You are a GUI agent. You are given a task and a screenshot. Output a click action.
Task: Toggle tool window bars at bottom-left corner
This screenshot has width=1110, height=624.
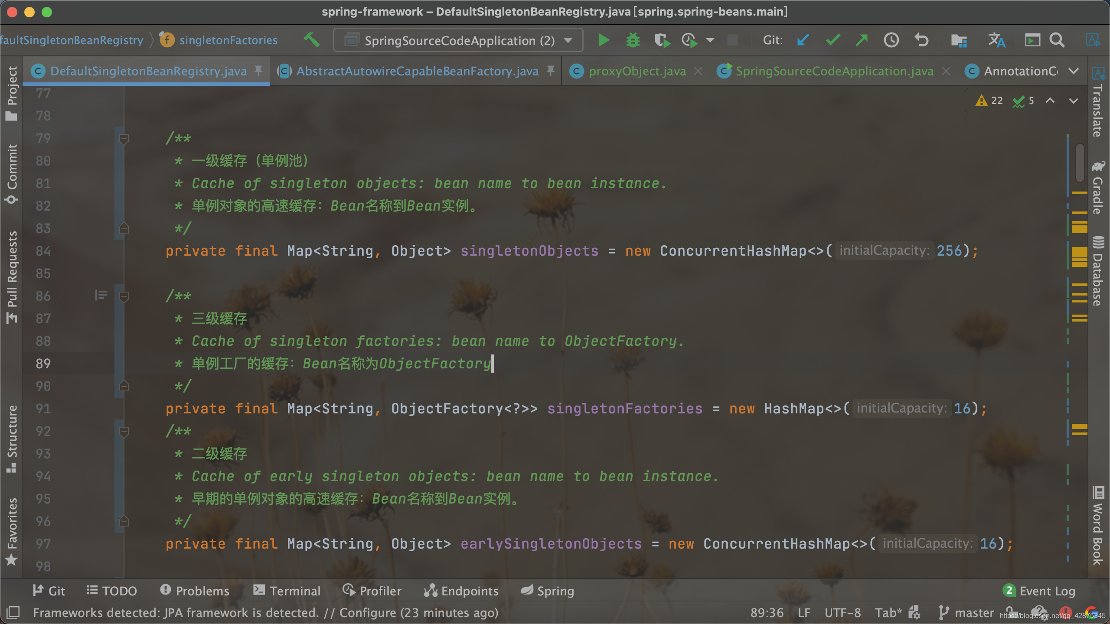click(13, 612)
